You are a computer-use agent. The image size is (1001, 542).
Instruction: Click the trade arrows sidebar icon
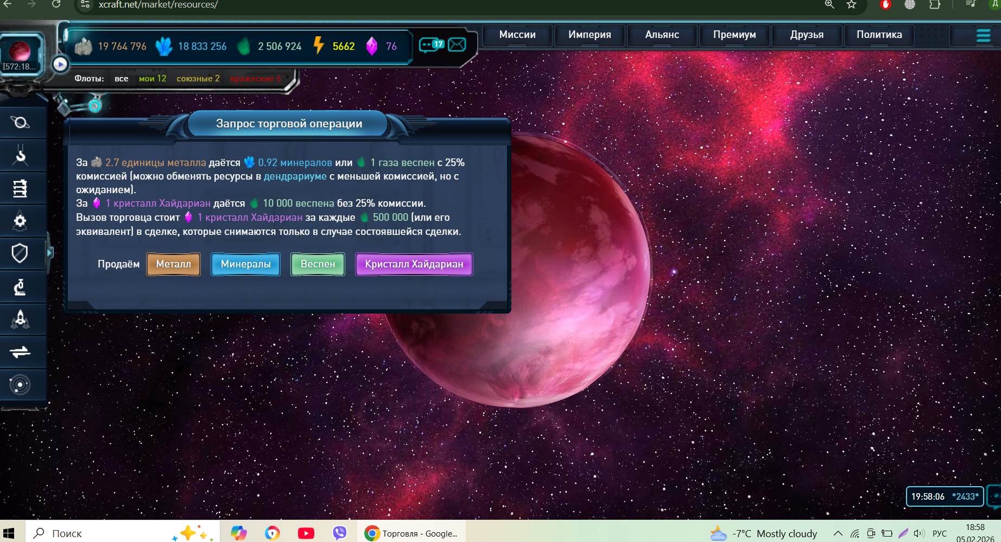click(20, 352)
